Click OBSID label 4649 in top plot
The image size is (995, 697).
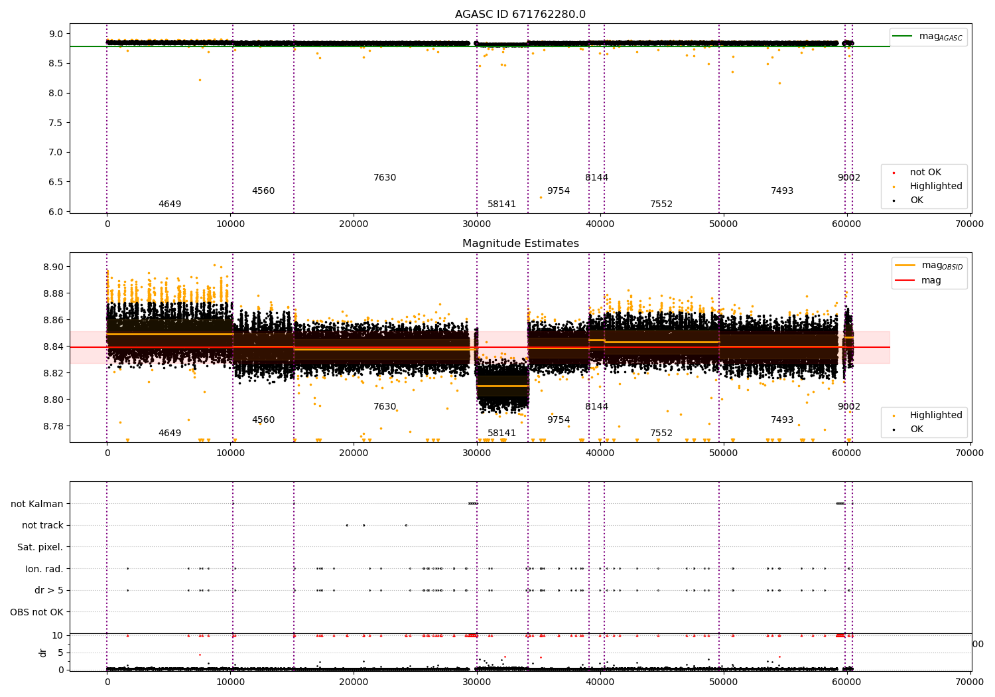pyautogui.click(x=170, y=204)
